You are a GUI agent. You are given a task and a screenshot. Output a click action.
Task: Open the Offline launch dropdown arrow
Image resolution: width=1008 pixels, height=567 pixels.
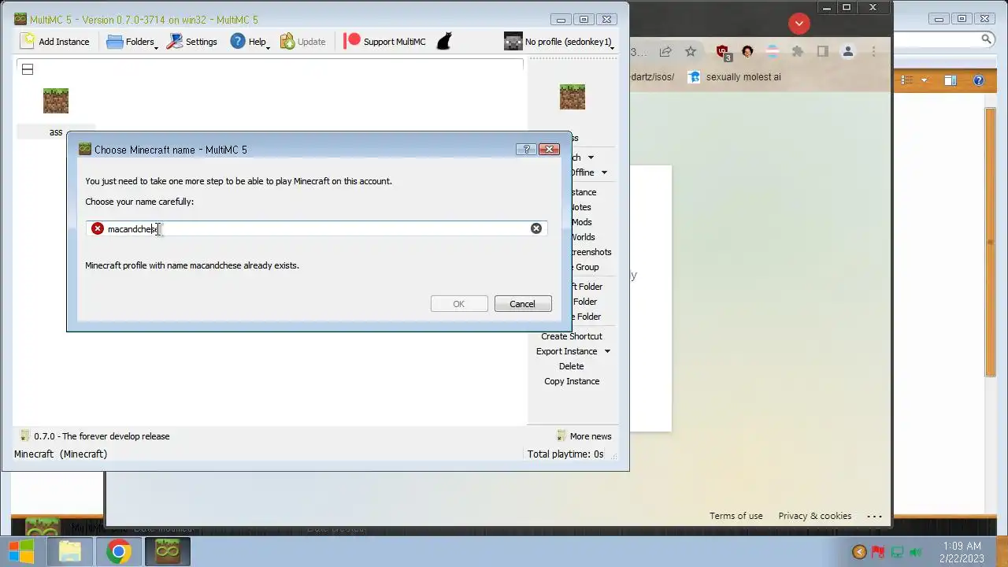(x=604, y=172)
